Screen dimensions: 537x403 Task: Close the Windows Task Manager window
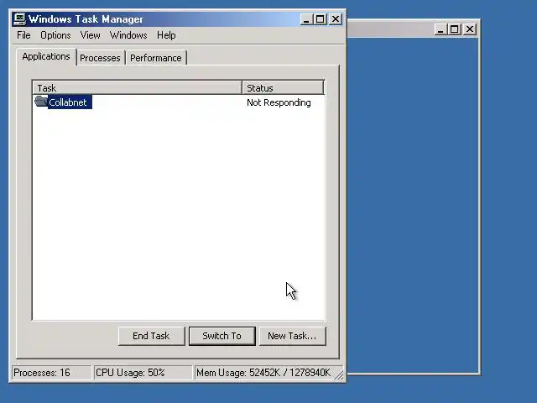click(336, 19)
